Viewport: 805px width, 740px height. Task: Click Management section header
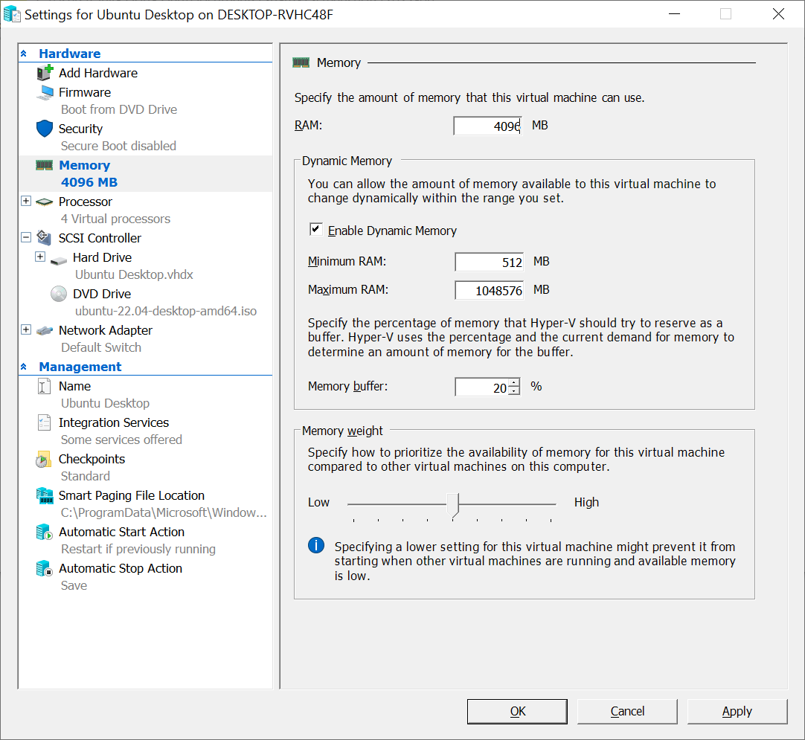80,367
